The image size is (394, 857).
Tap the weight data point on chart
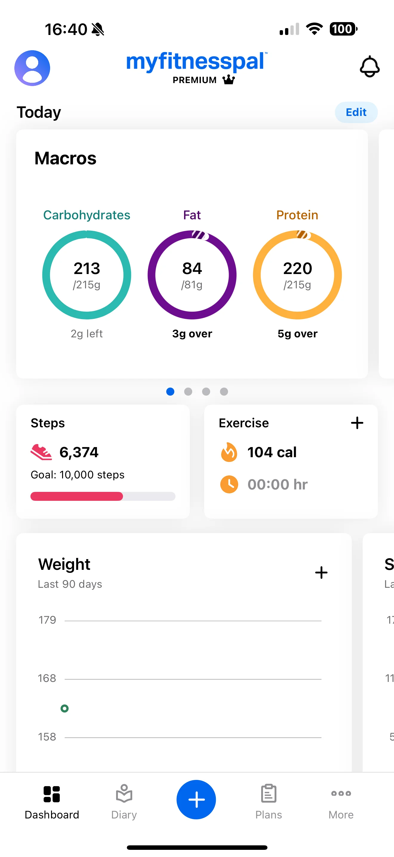65,708
